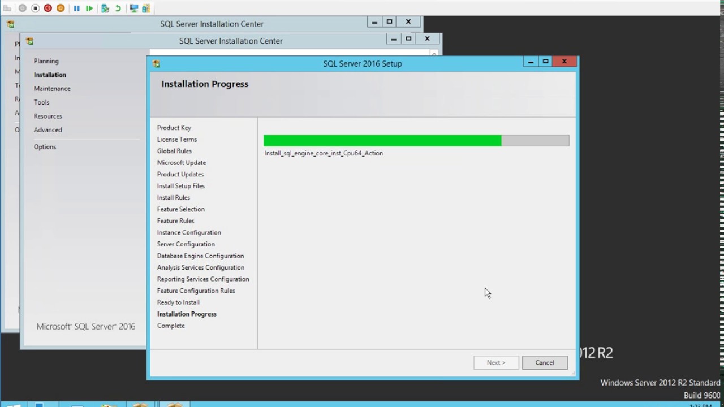Click Ready to Install step
724x407 pixels.
click(x=178, y=302)
